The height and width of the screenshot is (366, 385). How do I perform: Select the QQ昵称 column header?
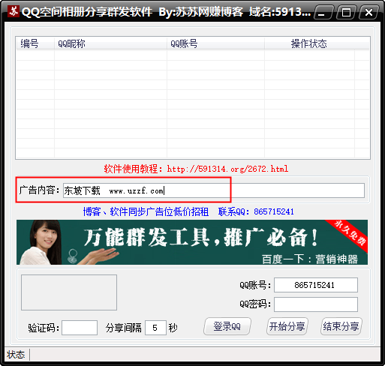[x=110, y=43]
